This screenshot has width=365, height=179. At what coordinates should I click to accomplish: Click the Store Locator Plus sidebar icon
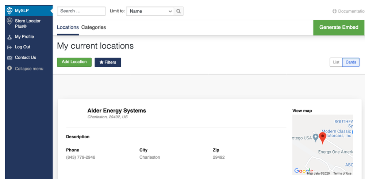9,21
